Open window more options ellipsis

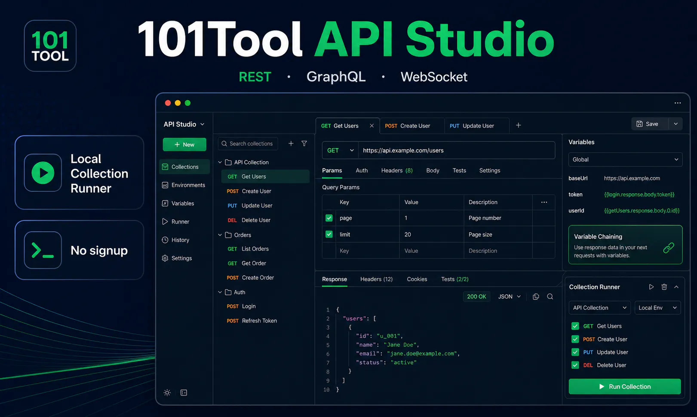(678, 103)
